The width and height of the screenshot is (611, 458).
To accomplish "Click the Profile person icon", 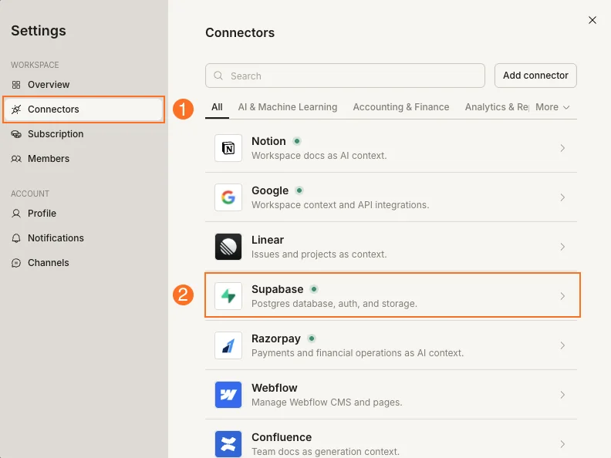I will point(16,214).
